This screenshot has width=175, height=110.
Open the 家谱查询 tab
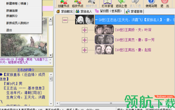click(x=134, y=11)
